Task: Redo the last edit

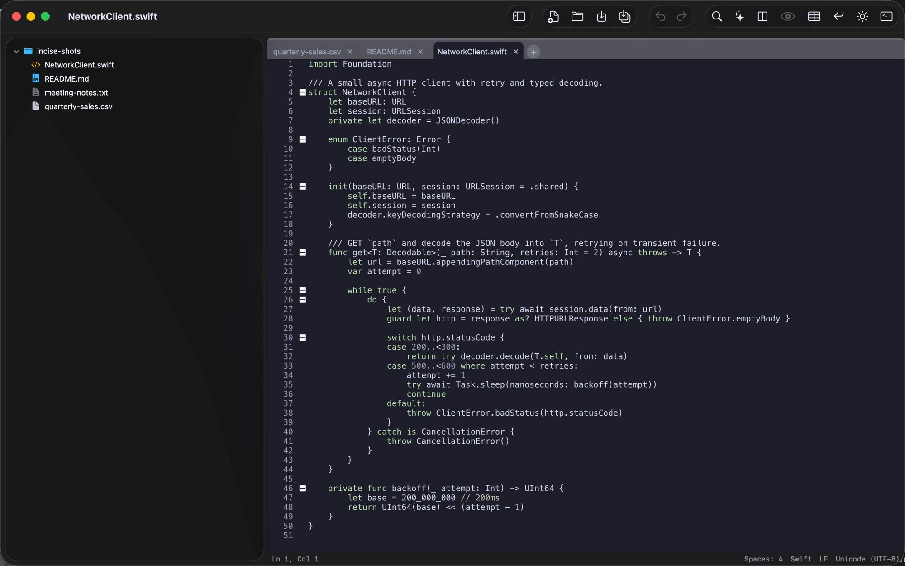Action: pos(682,17)
